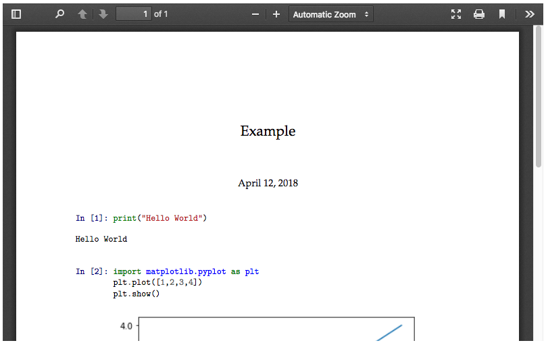Click the "In [1]:" prompt label
Screen dimensions: 546x345
tap(92, 218)
